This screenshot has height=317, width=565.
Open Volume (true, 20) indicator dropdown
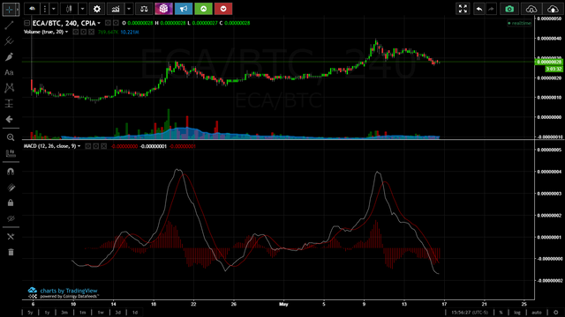click(x=46, y=32)
